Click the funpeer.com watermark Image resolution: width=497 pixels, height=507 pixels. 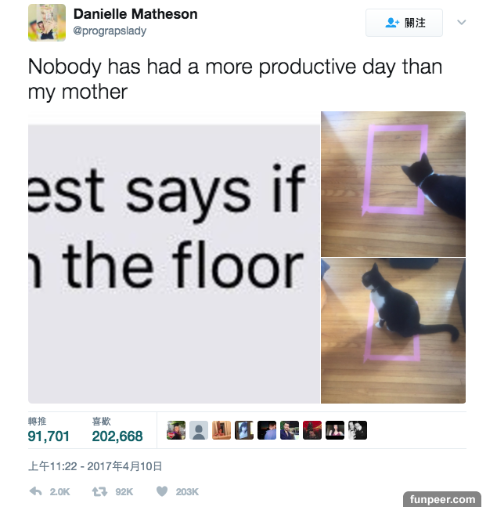tap(442, 499)
